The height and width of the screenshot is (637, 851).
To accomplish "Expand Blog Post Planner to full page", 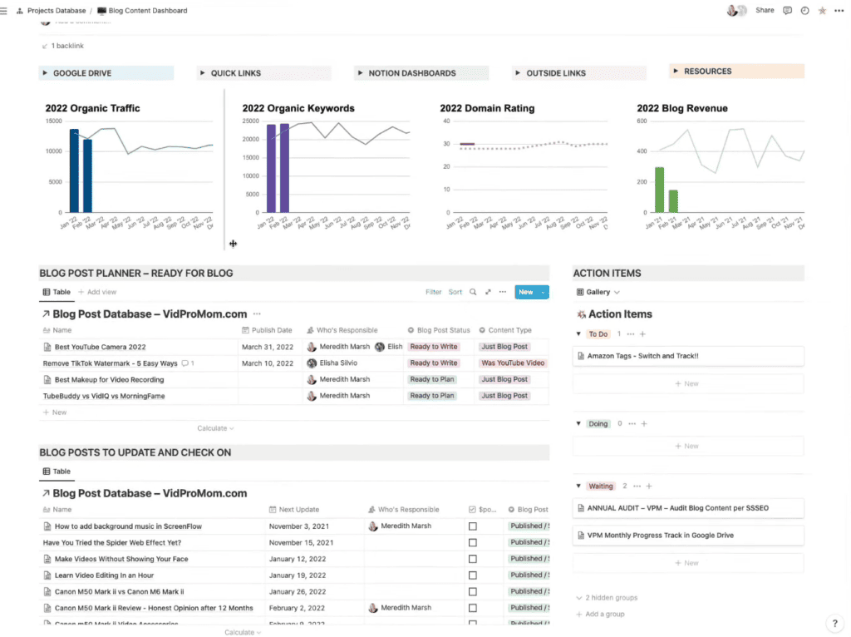I will [x=488, y=292].
